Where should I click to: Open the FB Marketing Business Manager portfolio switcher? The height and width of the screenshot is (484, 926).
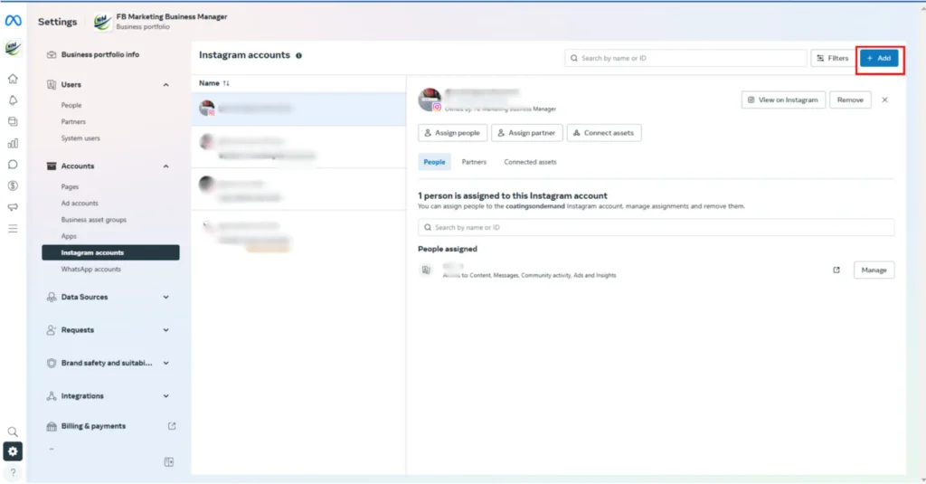click(161, 22)
